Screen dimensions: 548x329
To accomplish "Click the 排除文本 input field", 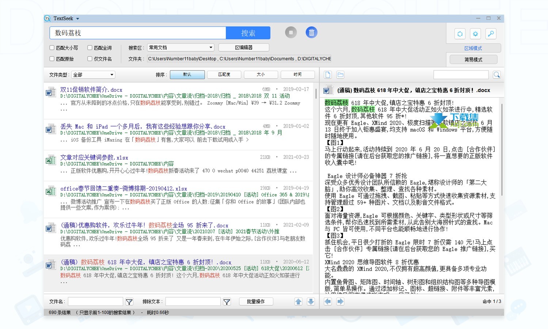I will (193, 302).
